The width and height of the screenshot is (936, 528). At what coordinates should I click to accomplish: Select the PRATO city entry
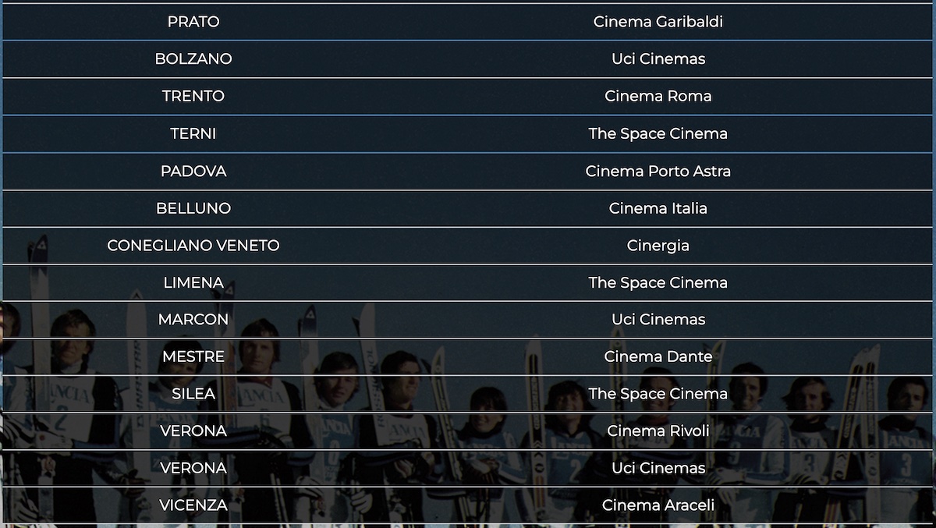(193, 22)
